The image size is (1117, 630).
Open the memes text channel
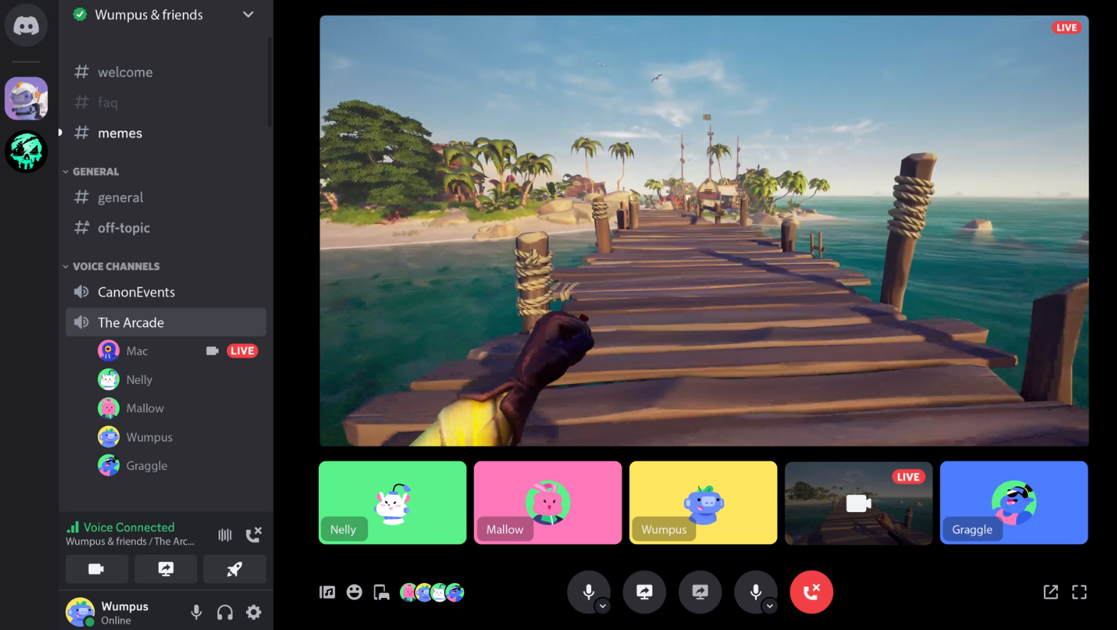(x=120, y=133)
